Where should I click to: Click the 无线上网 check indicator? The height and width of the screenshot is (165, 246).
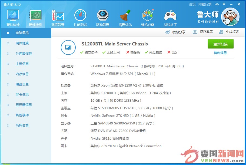coord(111,52)
